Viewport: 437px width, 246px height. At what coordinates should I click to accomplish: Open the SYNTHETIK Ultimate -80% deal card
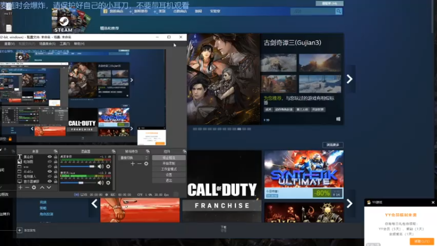pyautogui.click(x=304, y=174)
